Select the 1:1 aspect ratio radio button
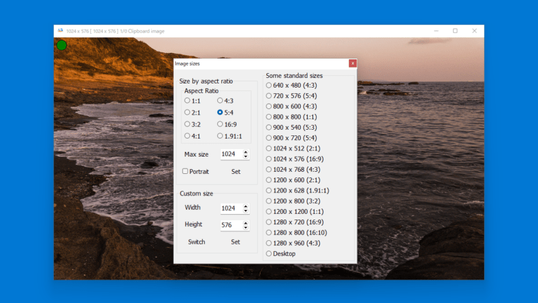This screenshot has width=538, height=303. tap(192, 101)
